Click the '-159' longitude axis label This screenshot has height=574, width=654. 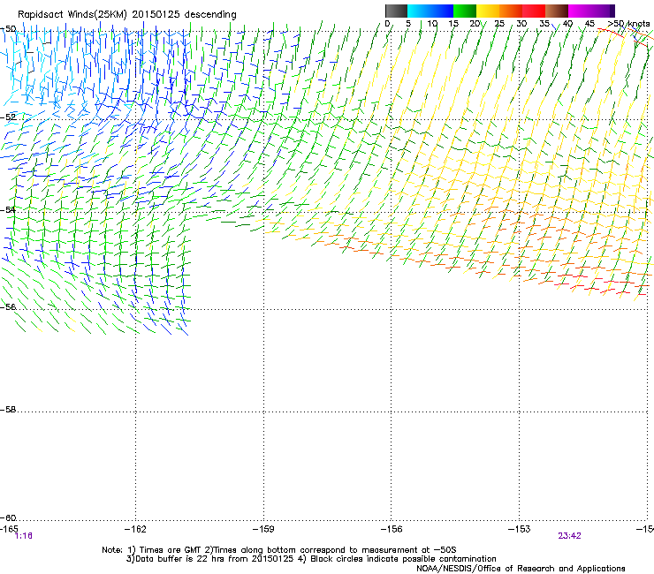tap(263, 529)
